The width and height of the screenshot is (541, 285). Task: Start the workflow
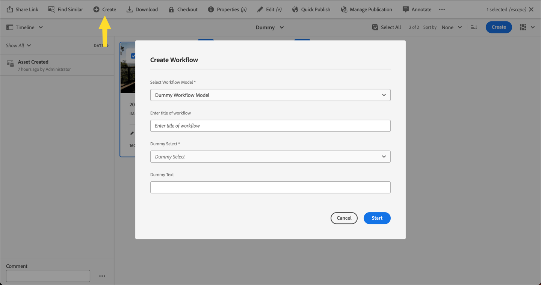(377, 218)
